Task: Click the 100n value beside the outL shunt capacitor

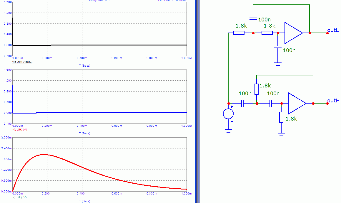Action: [x=289, y=50]
